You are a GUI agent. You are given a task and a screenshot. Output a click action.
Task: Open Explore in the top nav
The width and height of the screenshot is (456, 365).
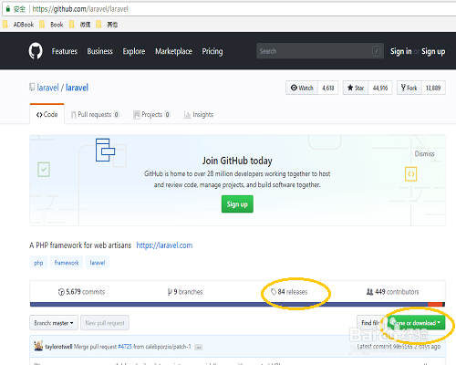(134, 51)
